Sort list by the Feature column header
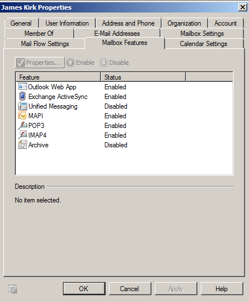Screen dimensions: 249x302 (58, 77)
